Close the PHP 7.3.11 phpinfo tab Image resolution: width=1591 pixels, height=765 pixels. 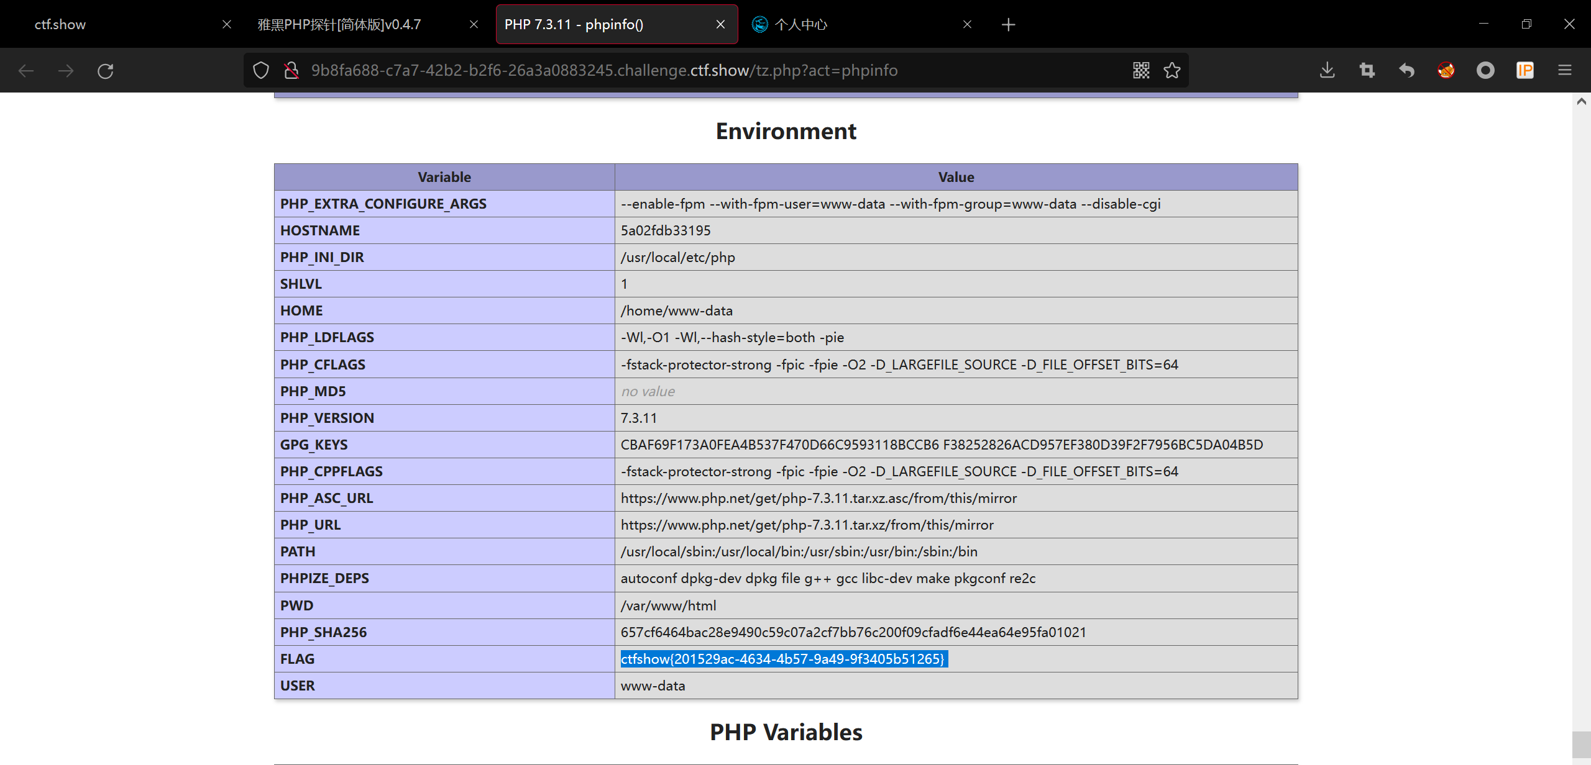click(720, 25)
